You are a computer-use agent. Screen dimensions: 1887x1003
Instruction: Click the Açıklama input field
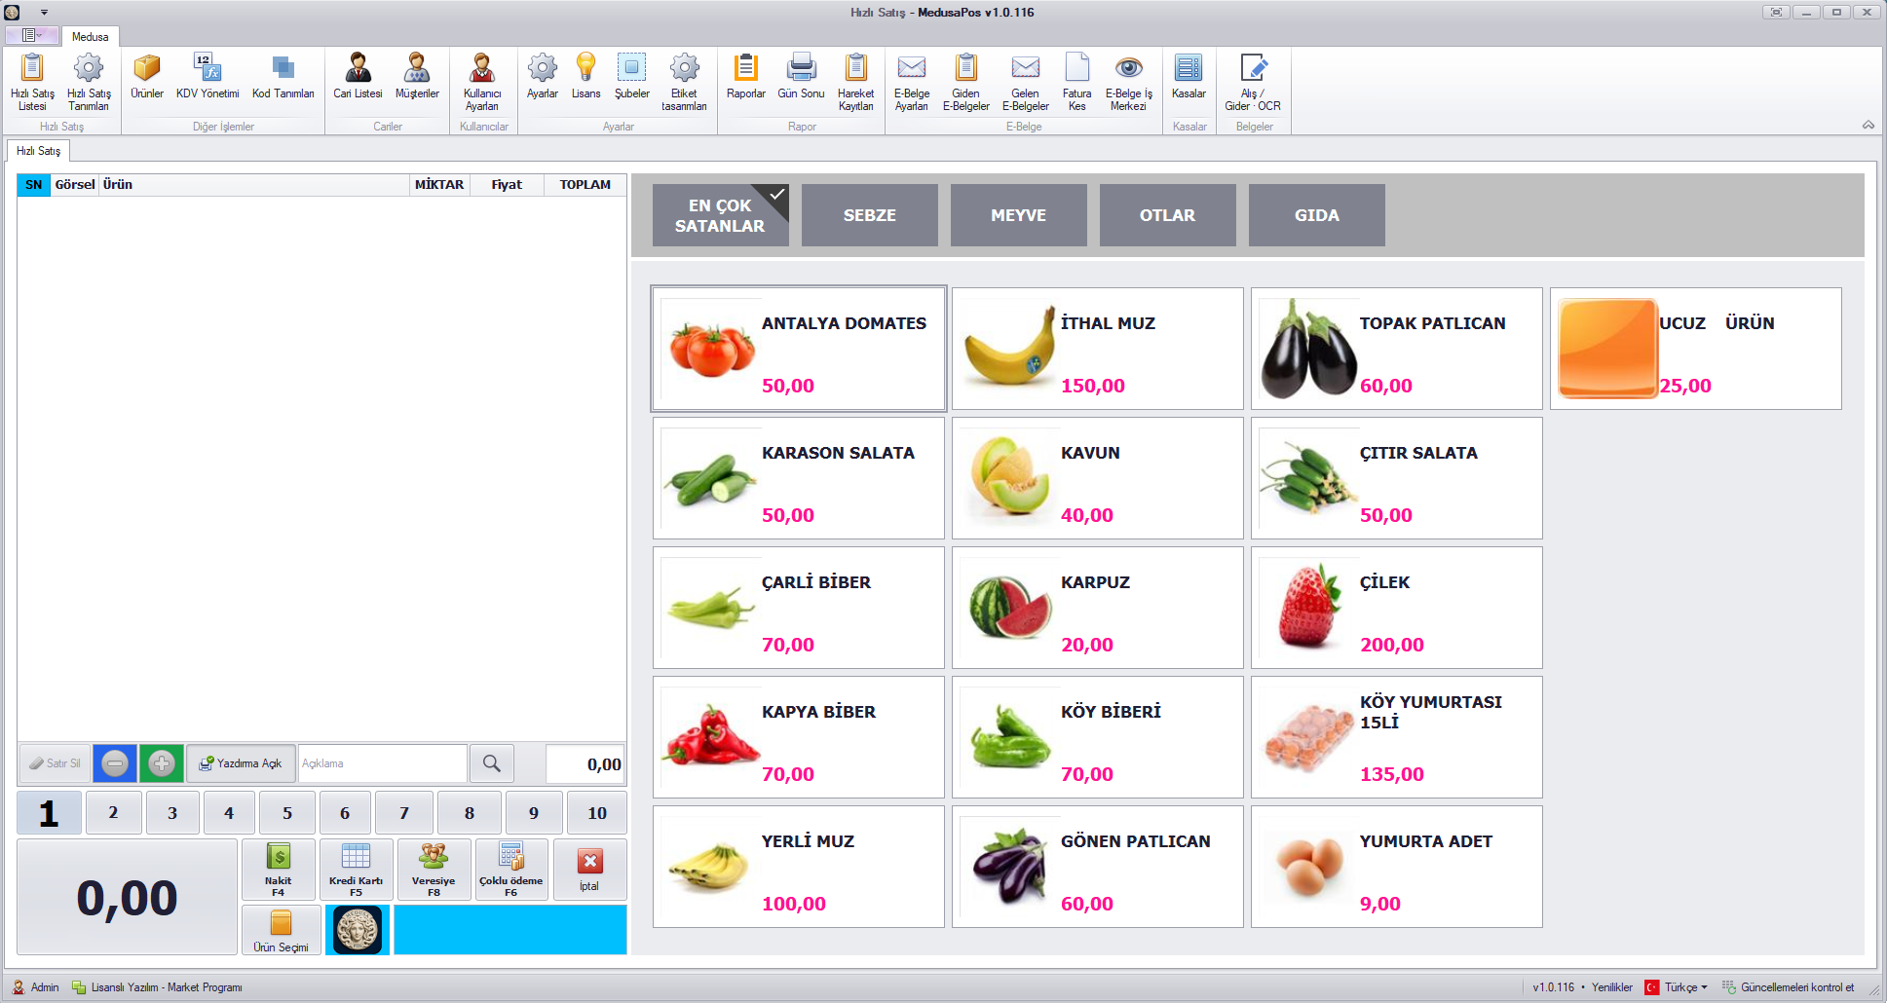(x=382, y=763)
